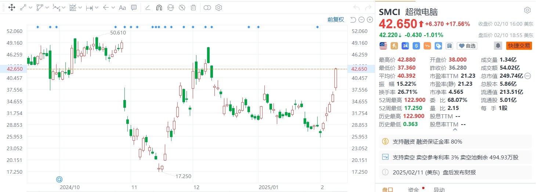Switch to the 资金 tab

click(413, 189)
